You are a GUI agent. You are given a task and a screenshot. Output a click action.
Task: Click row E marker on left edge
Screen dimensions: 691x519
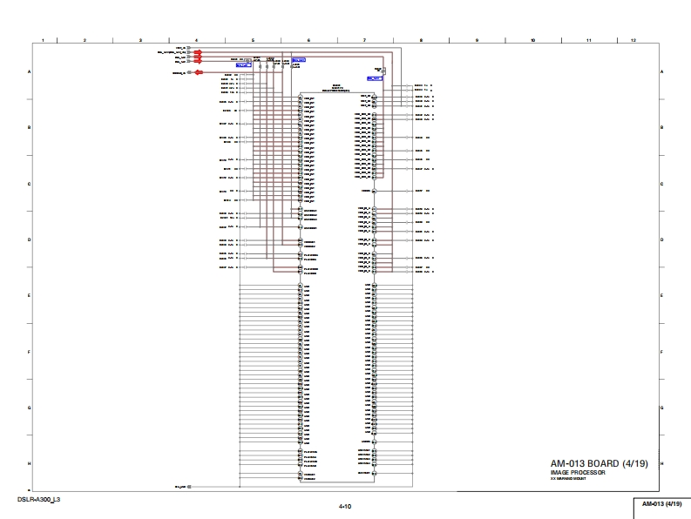(30, 295)
